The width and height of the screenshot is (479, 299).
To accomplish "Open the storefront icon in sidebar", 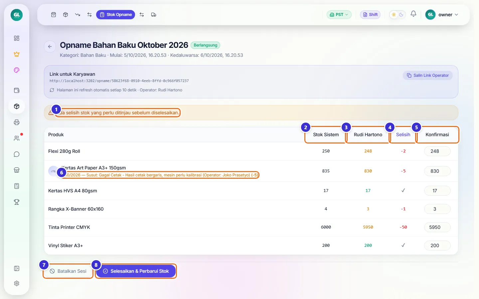I will (x=17, y=170).
